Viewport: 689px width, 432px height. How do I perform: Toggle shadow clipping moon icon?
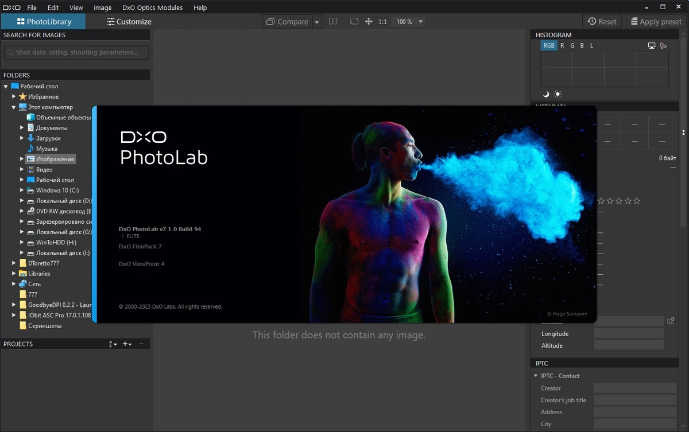[x=546, y=94]
